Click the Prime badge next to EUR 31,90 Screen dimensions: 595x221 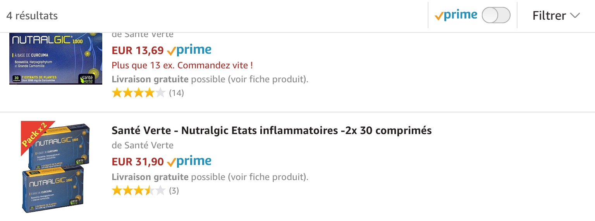point(189,161)
